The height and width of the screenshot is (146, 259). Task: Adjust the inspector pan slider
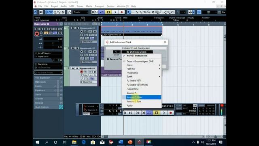53,43
